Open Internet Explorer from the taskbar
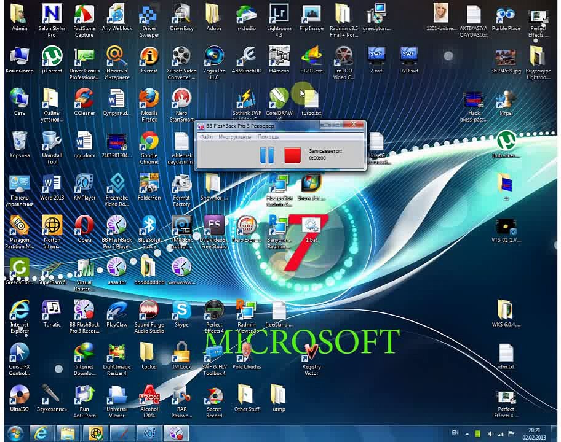561x442 pixels. (41, 433)
